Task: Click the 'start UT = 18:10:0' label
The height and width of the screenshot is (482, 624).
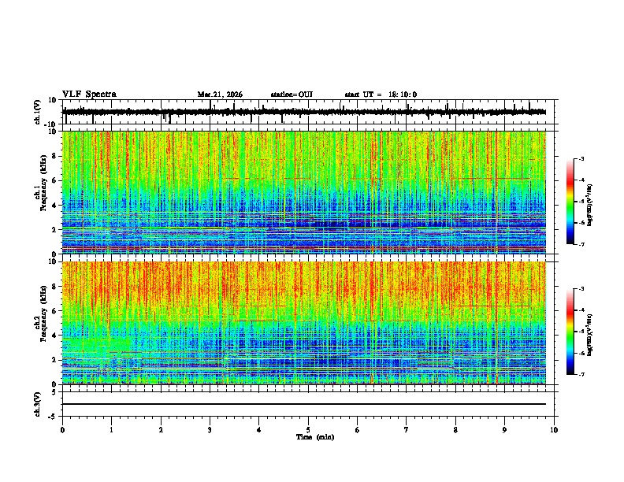Action: pyautogui.click(x=381, y=95)
